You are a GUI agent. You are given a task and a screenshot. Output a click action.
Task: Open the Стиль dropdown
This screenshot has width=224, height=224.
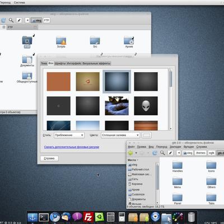point(69,135)
